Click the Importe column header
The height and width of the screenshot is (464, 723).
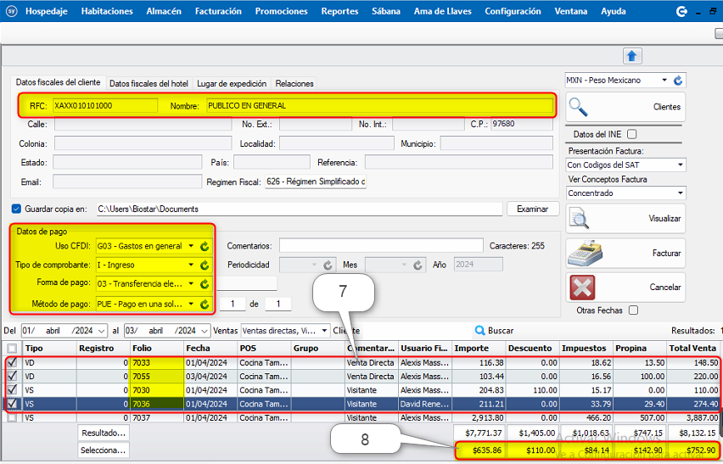point(479,349)
